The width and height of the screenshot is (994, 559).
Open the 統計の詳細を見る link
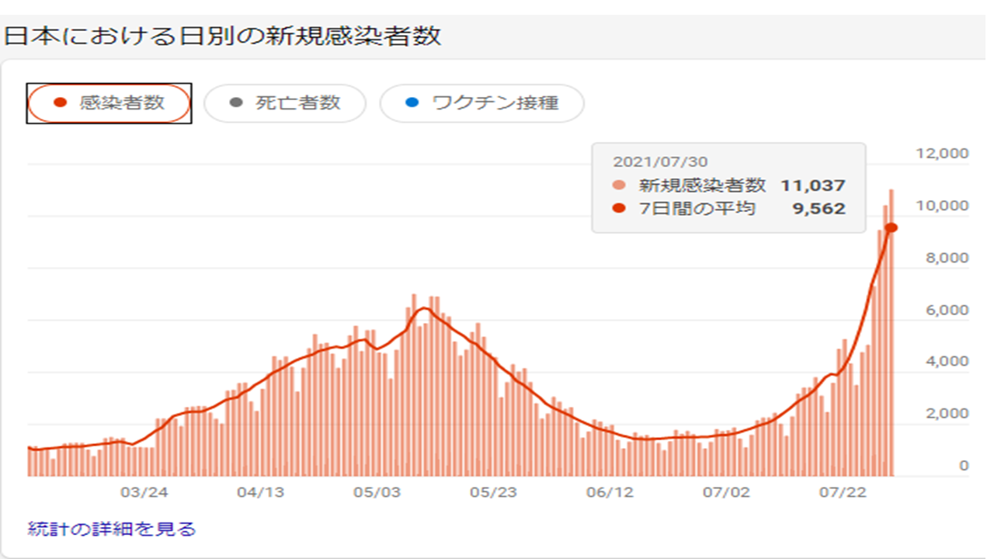point(112,529)
